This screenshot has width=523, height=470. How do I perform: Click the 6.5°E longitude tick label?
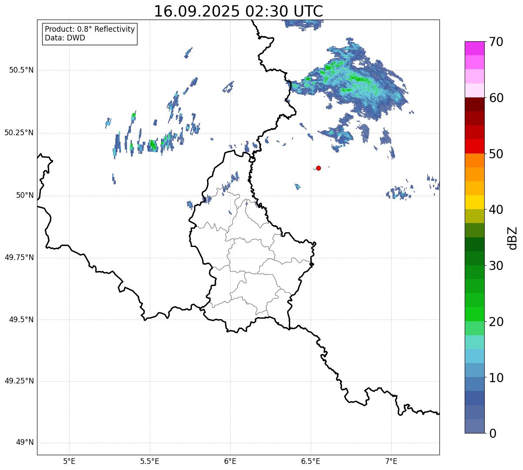311,461
